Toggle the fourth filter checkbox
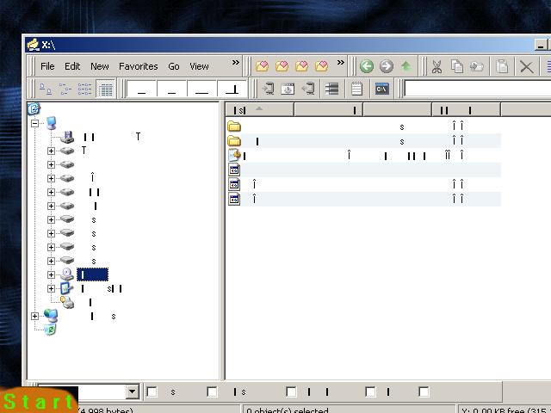This screenshot has width=551, height=413. click(x=371, y=391)
